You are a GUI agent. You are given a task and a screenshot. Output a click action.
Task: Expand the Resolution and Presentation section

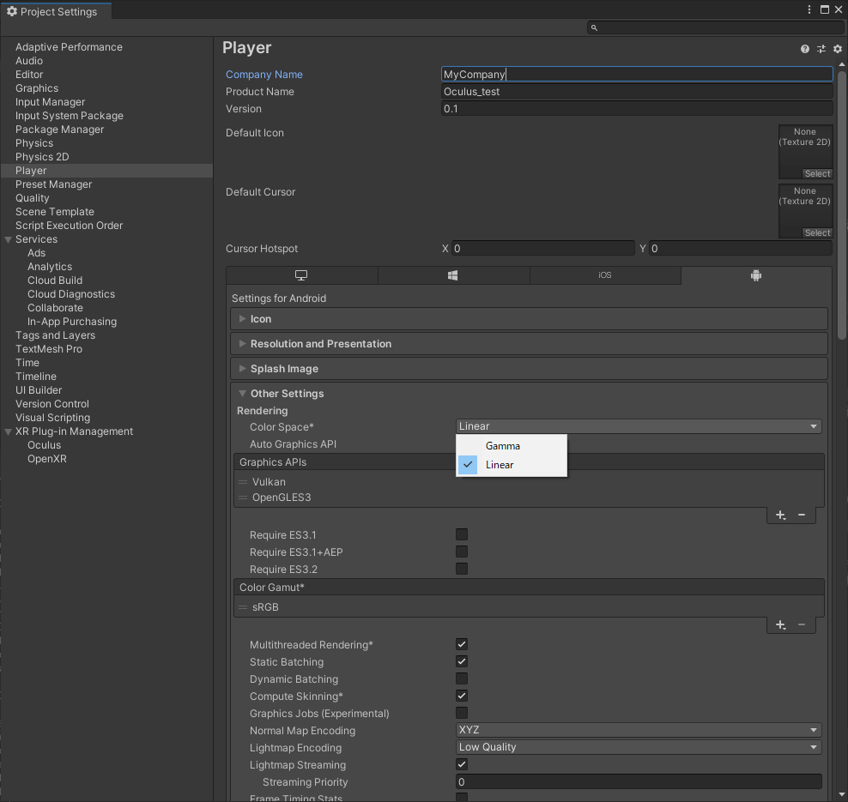pos(321,344)
